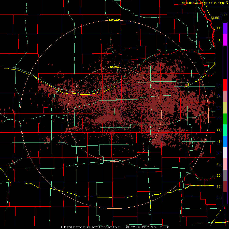Click the '100 NMI' range ring label
The height and width of the screenshot is (229, 229).
coord(114,20)
